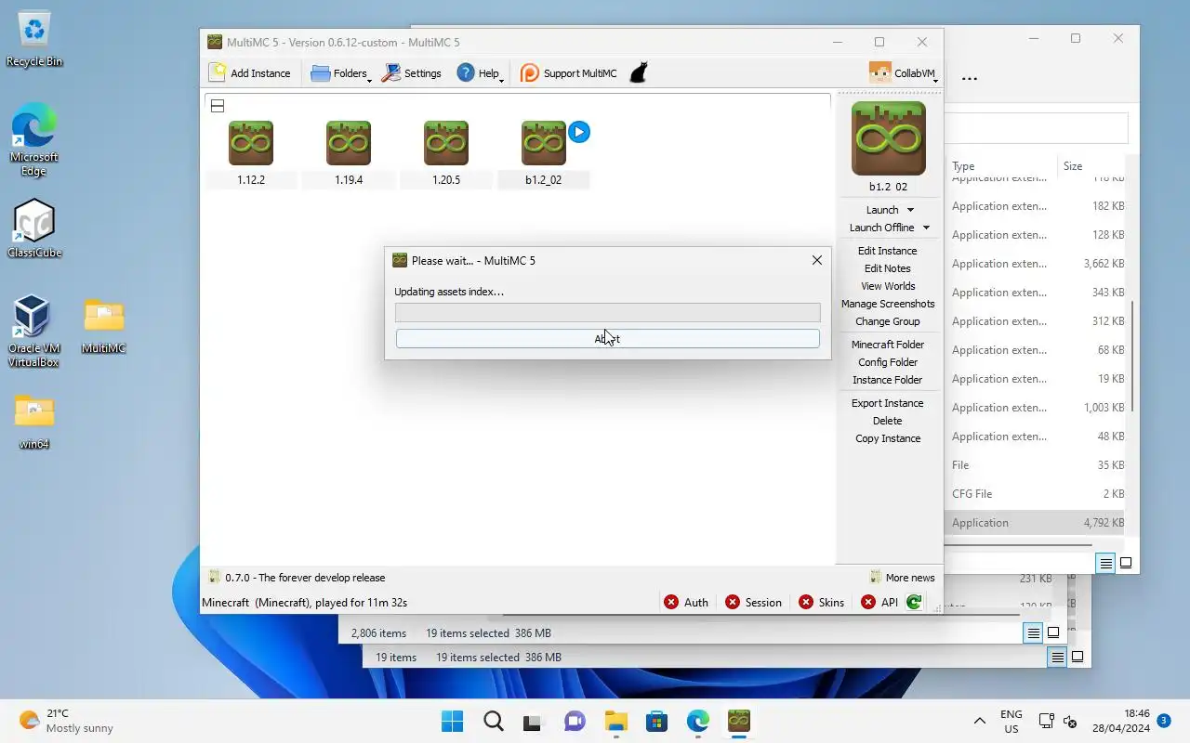Select the 1.20.5 instance icon
Viewport: 1190px width, 743px height.
click(446, 143)
